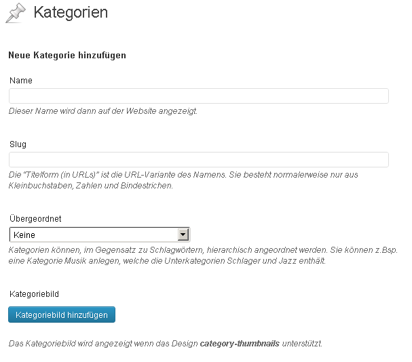This screenshot has width=412, height=362.
Task: Click the hint 'Dieser Name wird dann auf der Website angezeigt'
Action: 103,111
